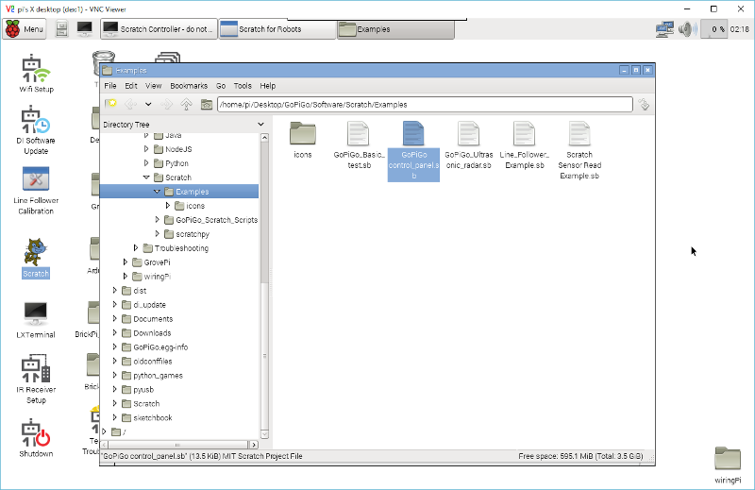The image size is (755, 490).
Task: Go to home folder icon
Action: [207, 104]
